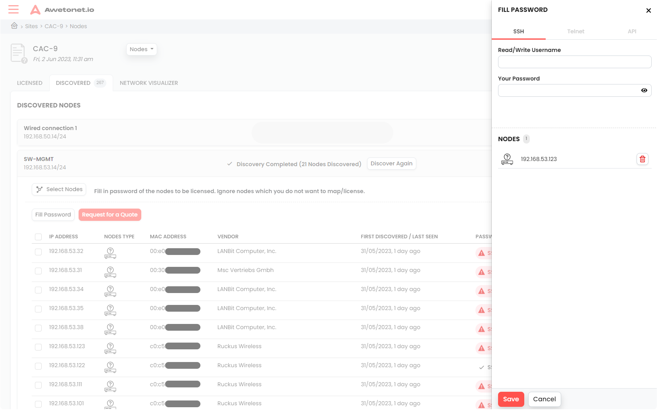The image size is (658, 410).
Task: Close the Fill Password panel
Action: [648, 10]
